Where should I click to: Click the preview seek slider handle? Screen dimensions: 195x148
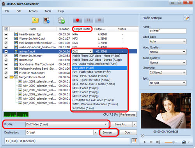(143, 136)
